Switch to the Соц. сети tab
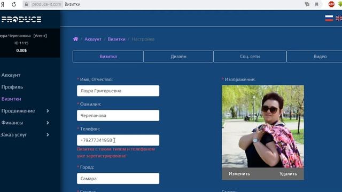The image size is (342, 192). tap(250, 57)
